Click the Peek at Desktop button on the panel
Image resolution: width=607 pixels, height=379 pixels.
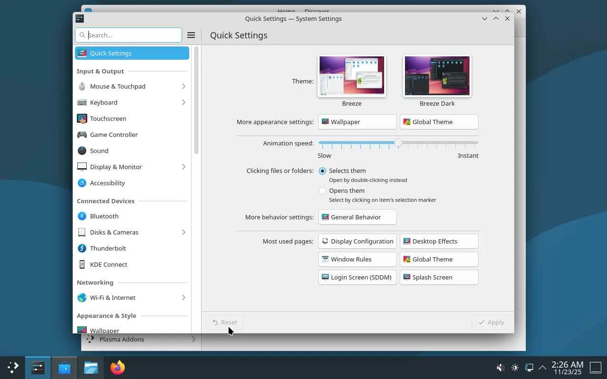coord(595,368)
